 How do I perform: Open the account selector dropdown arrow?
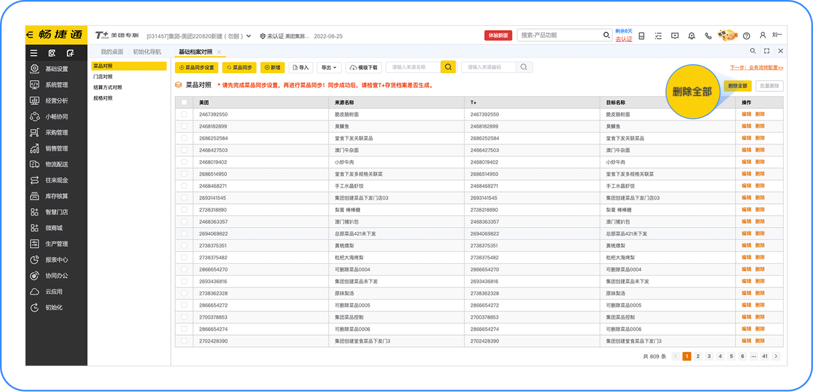pos(248,36)
